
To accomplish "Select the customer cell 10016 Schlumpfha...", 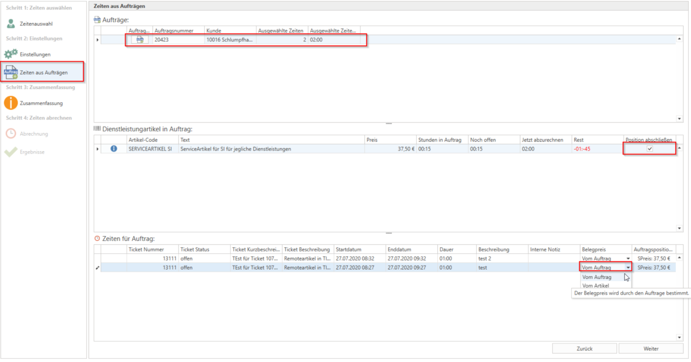I will [229, 39].
